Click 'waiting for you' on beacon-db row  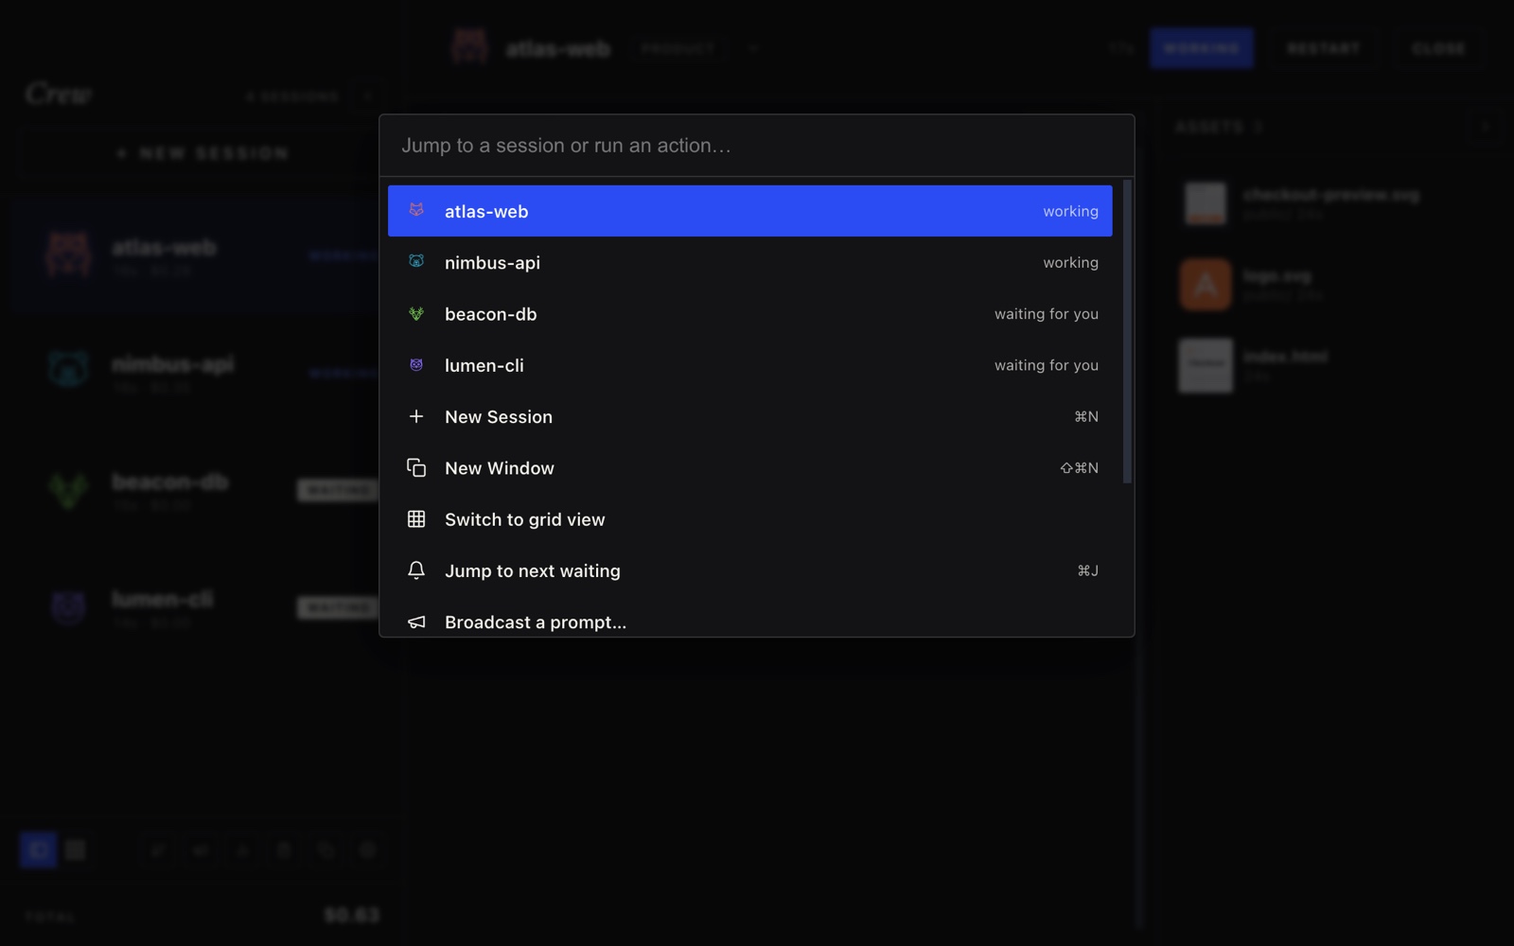[1046, 314]
